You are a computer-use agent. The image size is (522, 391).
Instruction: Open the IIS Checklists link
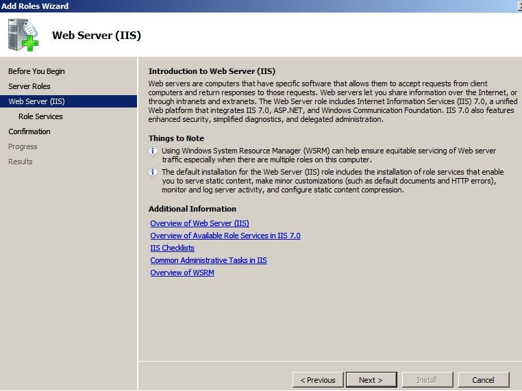point(172,248)
